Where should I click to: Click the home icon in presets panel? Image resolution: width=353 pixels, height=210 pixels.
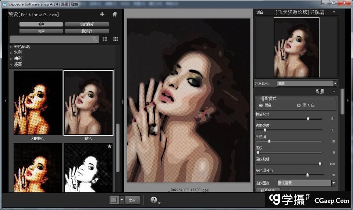pos(115,14)
